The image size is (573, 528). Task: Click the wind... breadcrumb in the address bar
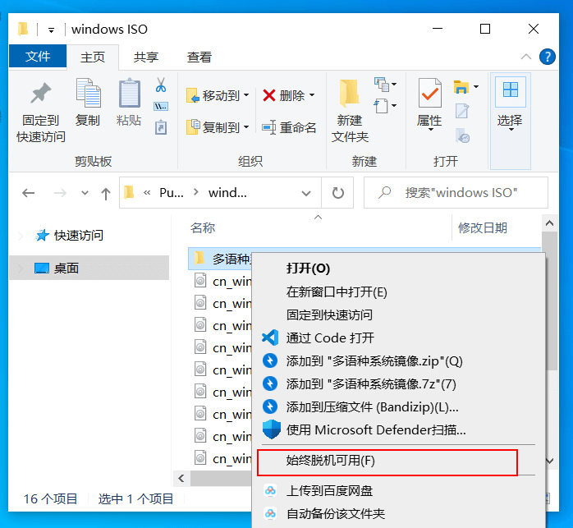click(x=227, y=193)
